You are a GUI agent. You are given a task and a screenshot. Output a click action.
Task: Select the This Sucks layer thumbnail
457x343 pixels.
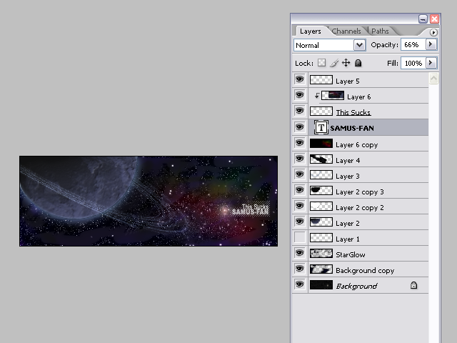coord(321,111)
